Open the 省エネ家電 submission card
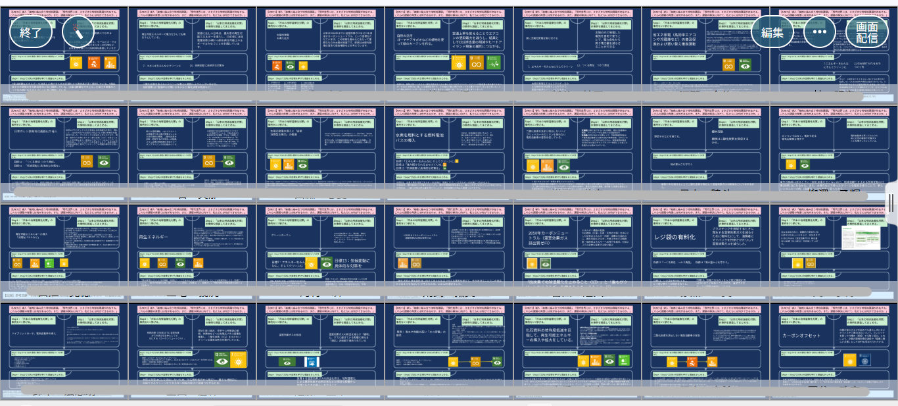898x406 pixels. pos(705,54)
